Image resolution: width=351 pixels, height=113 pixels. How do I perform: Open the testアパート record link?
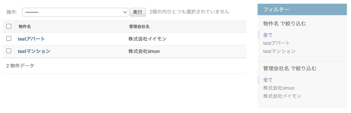click(x=31, y=39)
